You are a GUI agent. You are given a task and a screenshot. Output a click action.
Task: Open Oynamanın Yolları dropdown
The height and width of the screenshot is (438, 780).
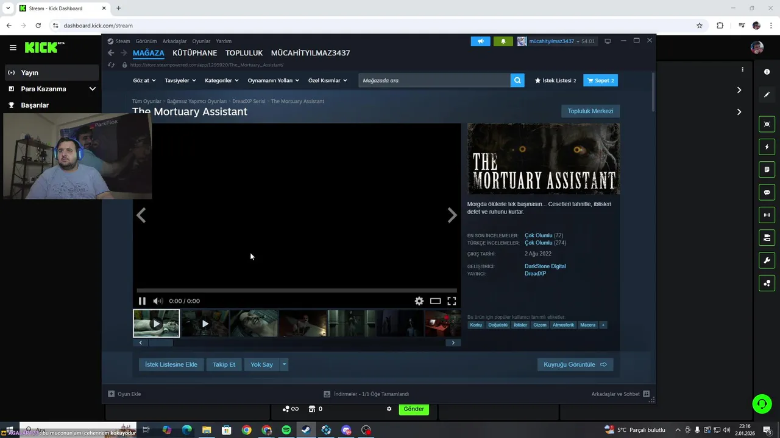tap(274, 80)
